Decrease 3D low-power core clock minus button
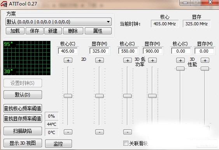Image resolution: width=219 pixels, height=150 pixels. coord(128,132)
